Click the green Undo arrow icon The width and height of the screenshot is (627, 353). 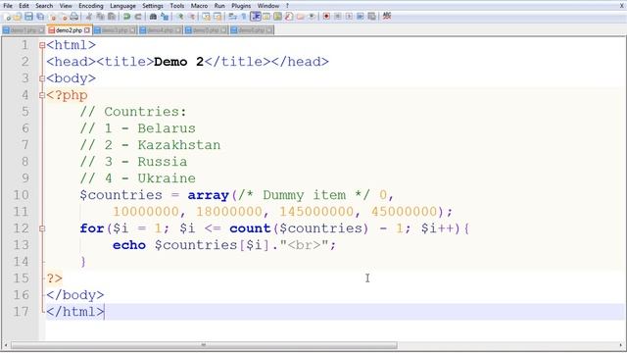point(126,17)
